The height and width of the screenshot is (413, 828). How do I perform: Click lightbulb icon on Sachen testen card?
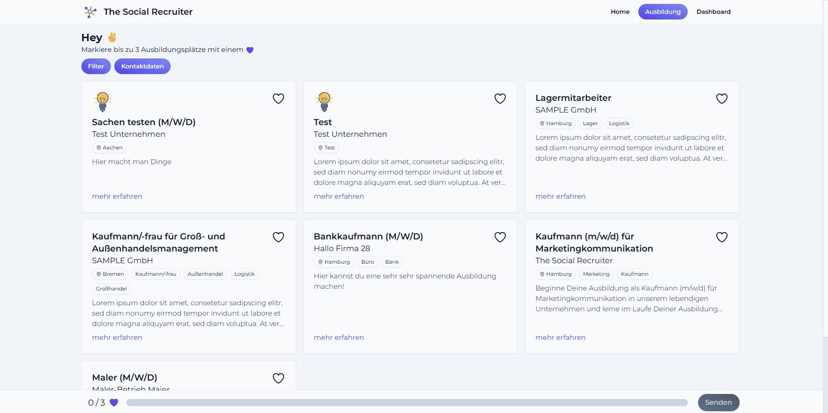(103, 102)
